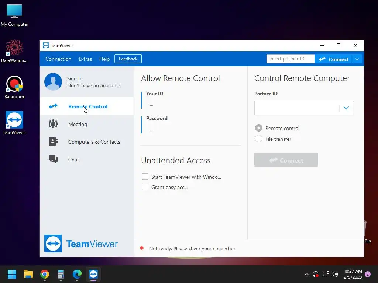Switch to Remote Control tab
The image size is (378, 283).
87,106
